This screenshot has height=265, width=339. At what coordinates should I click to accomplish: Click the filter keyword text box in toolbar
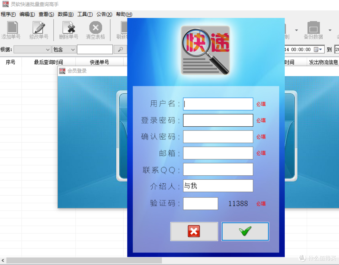(95, 50)
